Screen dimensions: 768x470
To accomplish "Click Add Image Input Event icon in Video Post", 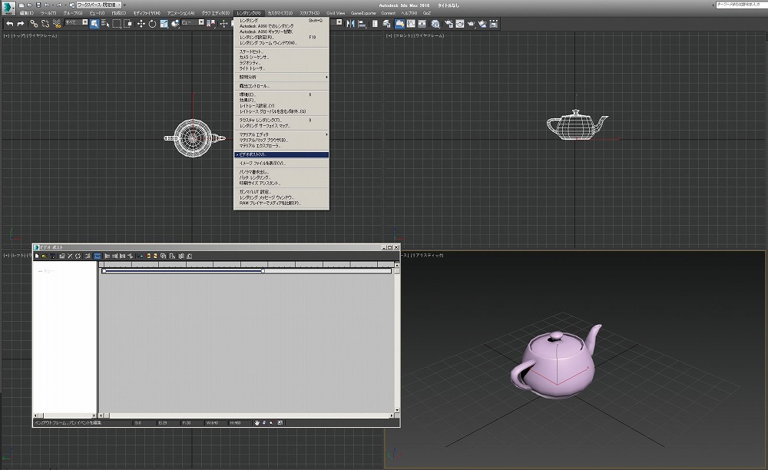I will click(148, 256).
